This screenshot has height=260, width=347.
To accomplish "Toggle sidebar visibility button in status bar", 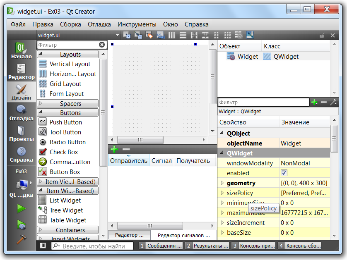I will tap(43, 246).
